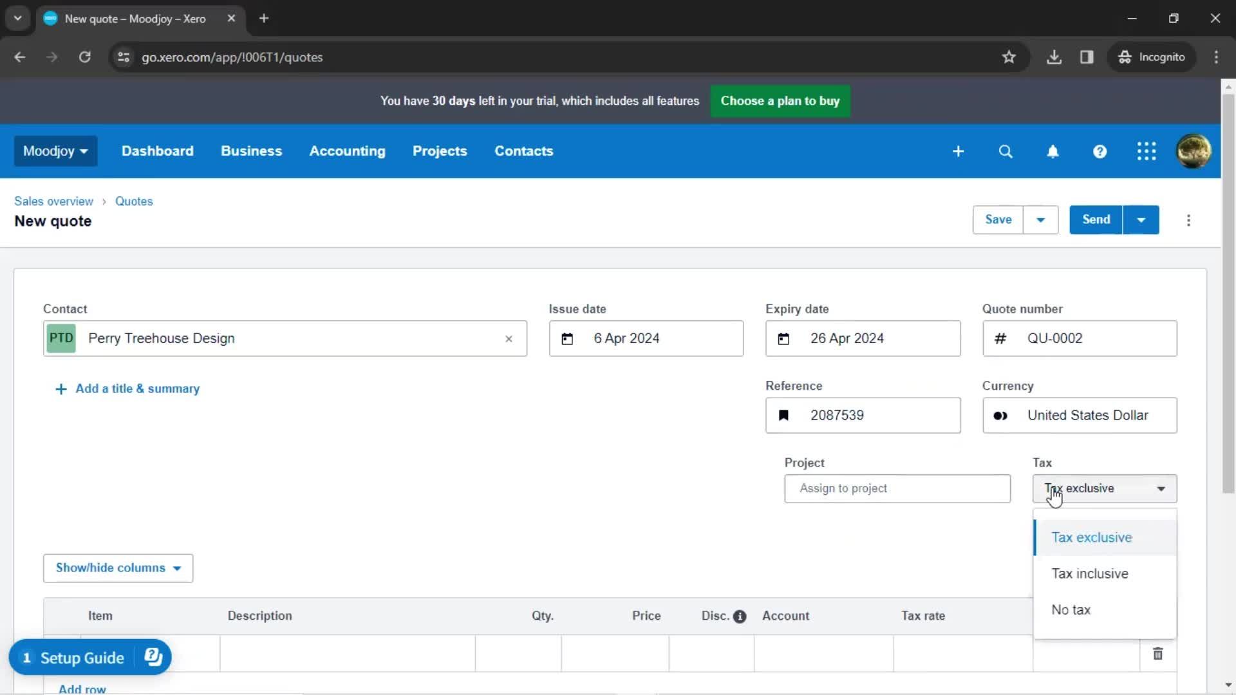
Task: Select No tax option
Action: [1105, 609]
